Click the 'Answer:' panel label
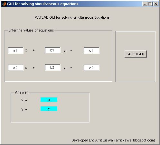Image resolution: width=160 pixels, height=145 pixels. click(22, 92)
